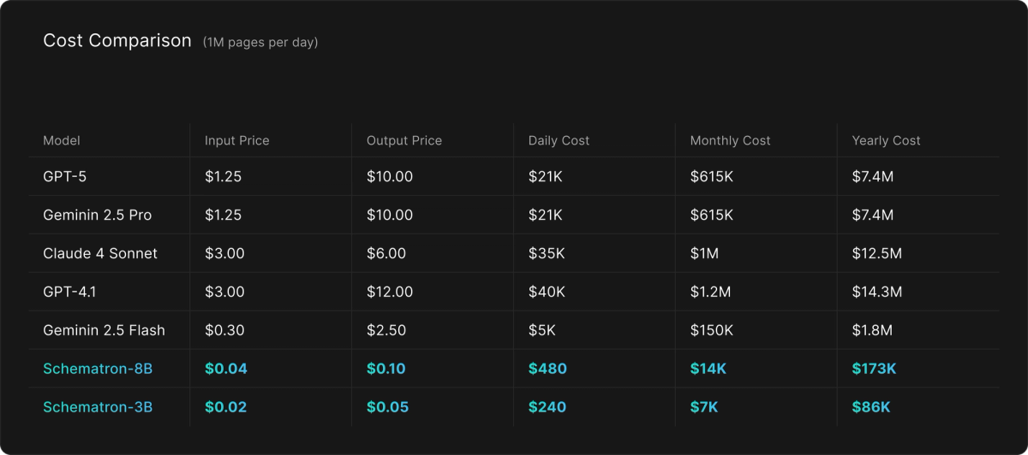
Task: Click the Model column header
Action: coord(62,140)
